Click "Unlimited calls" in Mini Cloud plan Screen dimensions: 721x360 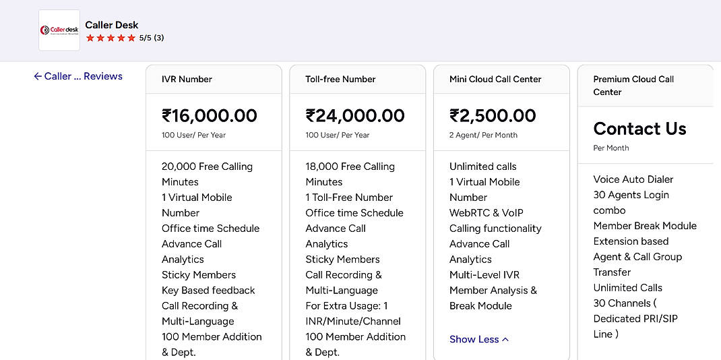coord(483,167)
